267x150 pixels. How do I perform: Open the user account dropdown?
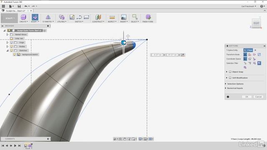249,6
